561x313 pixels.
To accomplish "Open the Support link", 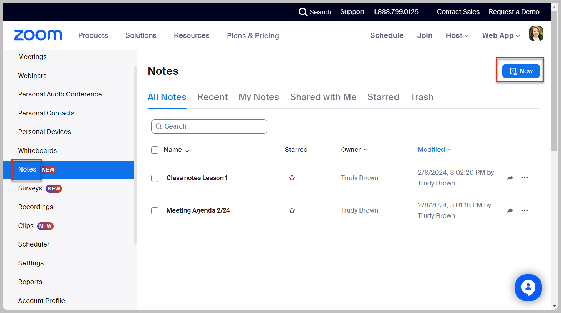I will [x=352, y=12].
